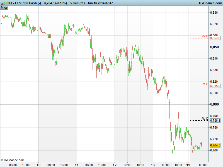The height and width of the screenshot is (167, 223).
Task: Click the 6,800 level on price axis
Action: 214,104
